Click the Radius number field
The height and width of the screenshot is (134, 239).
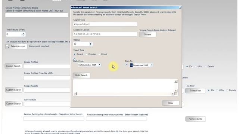click(81, 44)
